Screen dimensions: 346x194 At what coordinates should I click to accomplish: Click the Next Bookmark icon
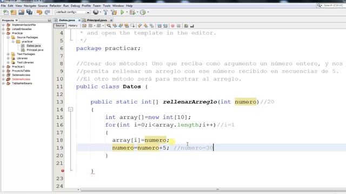(145, 26)
